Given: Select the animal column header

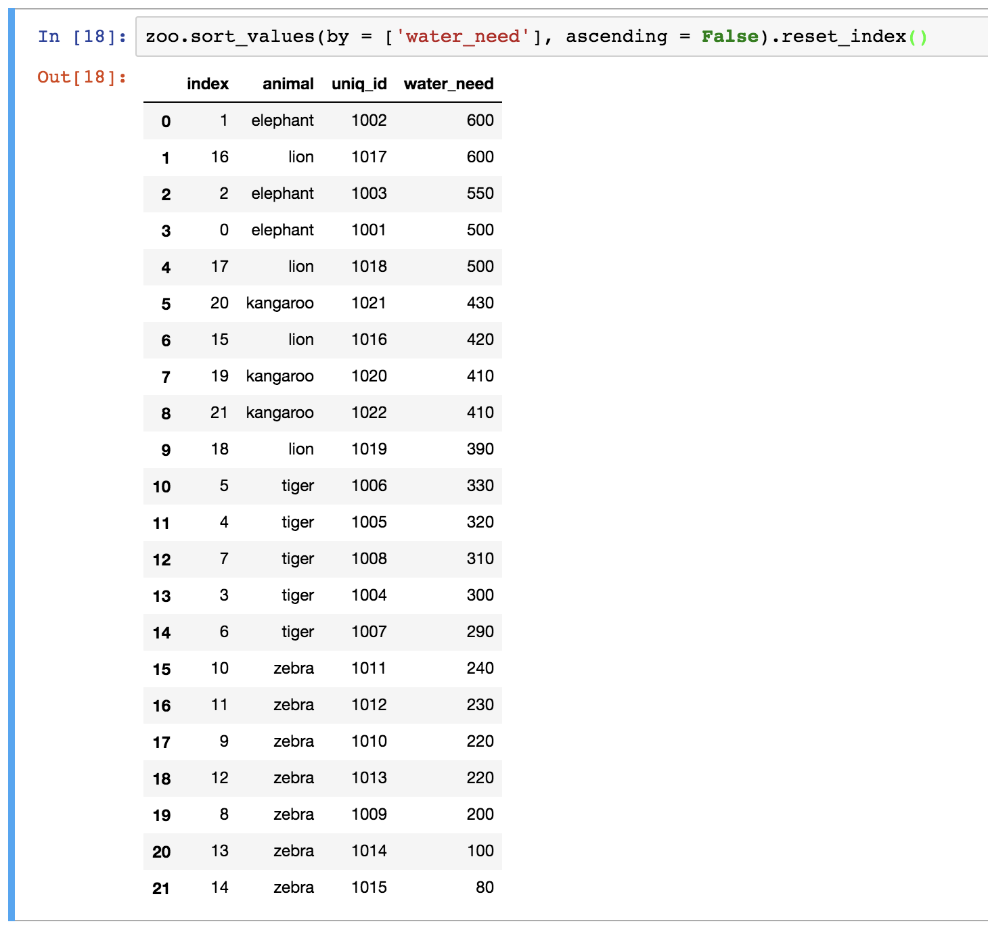Looking at the screenshot, I should click(x=288, y=84).
